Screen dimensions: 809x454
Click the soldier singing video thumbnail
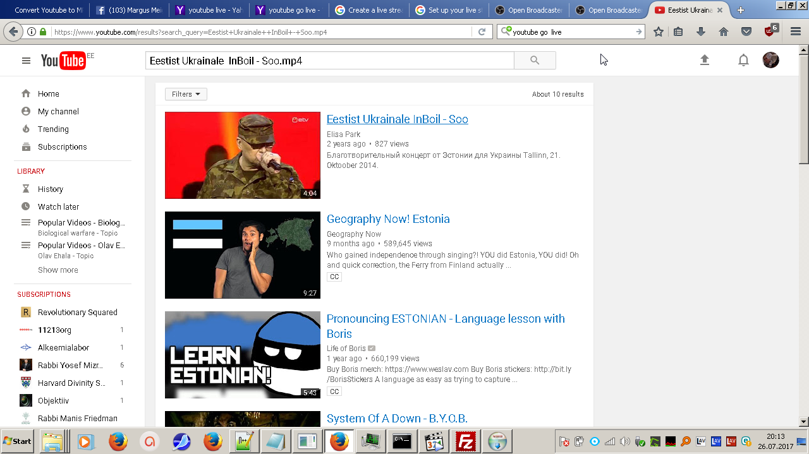pyautogui.click(x=243, y=155)
